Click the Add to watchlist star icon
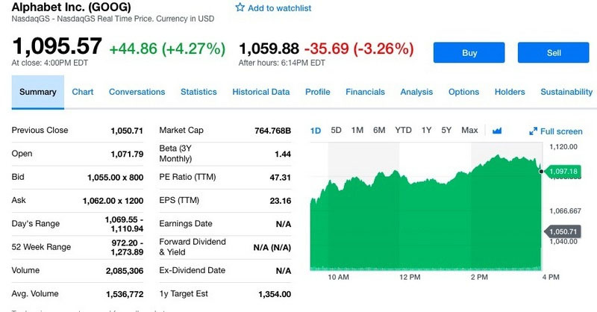This screenshot has width=597, height=312. click(x=240, y=7)
